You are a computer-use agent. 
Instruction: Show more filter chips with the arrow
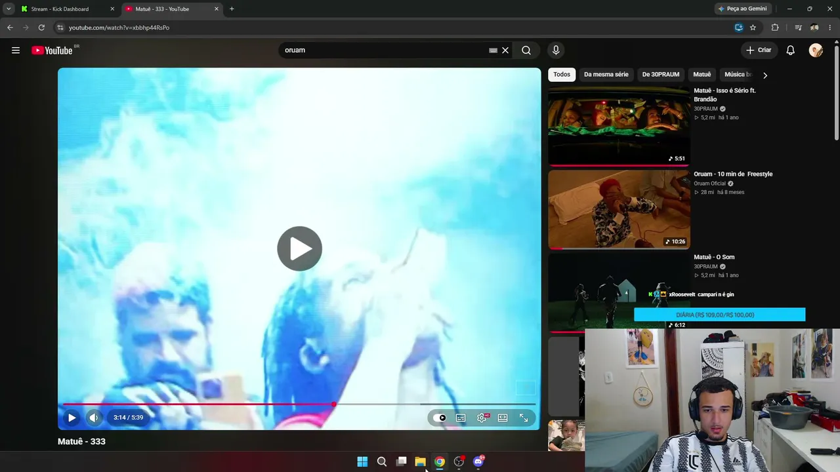coord(765,75)
